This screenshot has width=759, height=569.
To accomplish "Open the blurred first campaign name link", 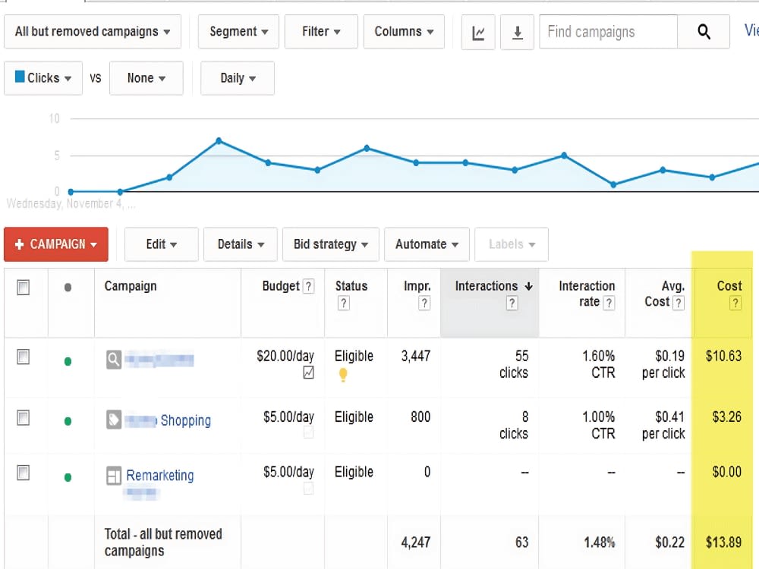I will [x=159, y=360].
